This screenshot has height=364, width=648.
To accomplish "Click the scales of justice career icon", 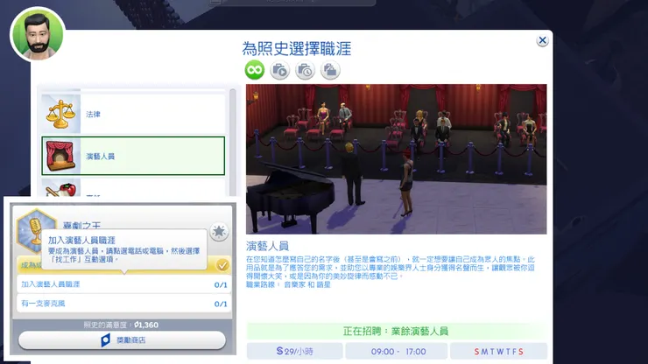I will (x=60, y=114).
